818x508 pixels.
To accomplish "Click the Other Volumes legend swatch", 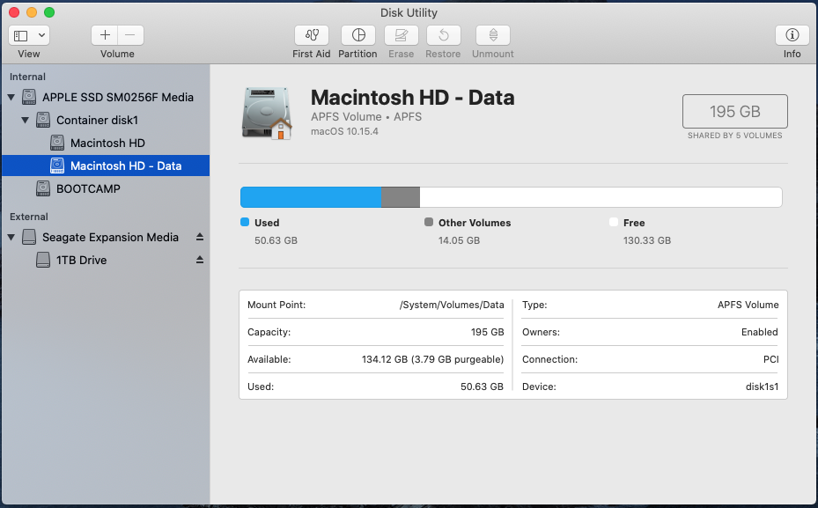I will 429,223.
